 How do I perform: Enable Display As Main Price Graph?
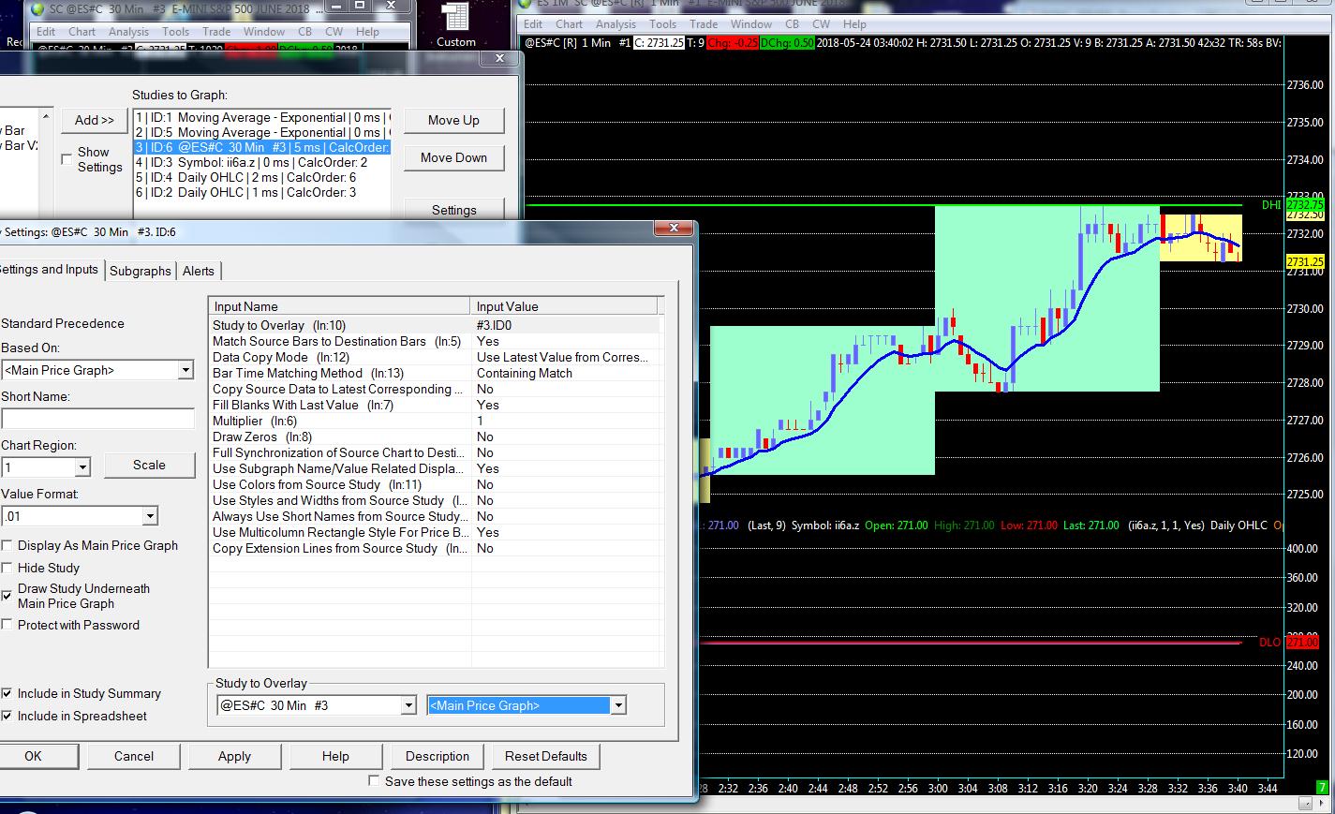tap(7, 545)
